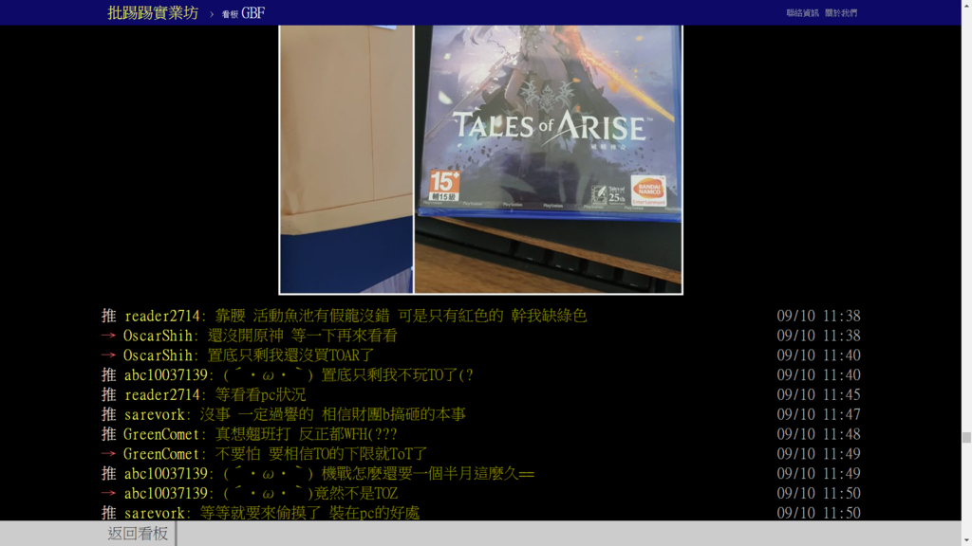Select the comment "等等就要來偷摸了 裝在pc的好處"
The width and height of the screenshot is (972, 546).
(x=310, y=513)
